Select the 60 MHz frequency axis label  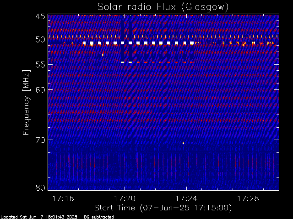click(x=40, y=89)
